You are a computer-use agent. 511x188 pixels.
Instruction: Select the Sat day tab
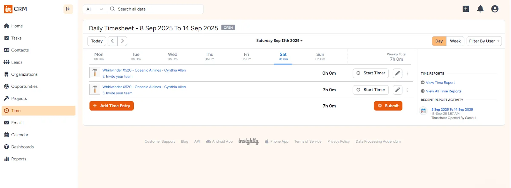(x=283, y=56)
